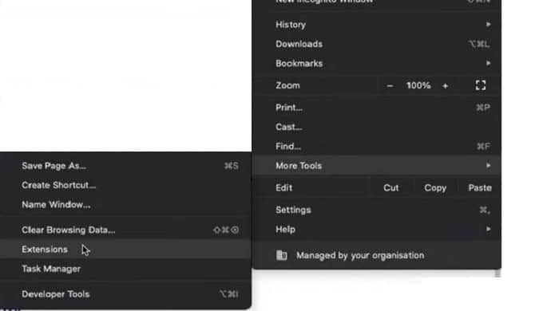
Task: Expand the Help submenu arrow
Action: (488, 229)
